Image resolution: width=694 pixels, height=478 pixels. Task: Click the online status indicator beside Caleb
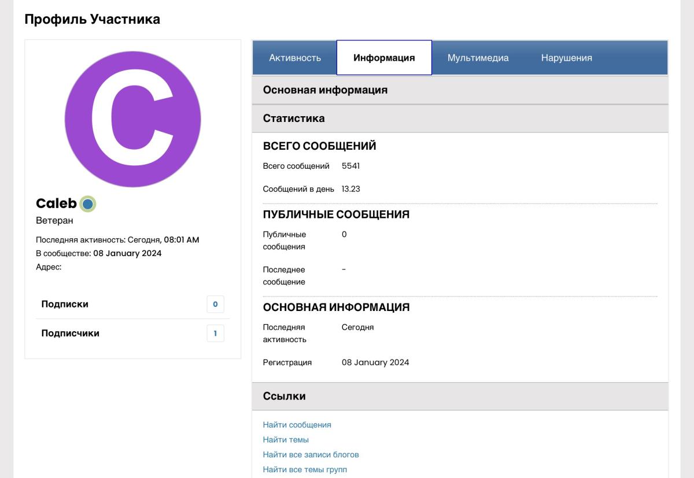87,203
